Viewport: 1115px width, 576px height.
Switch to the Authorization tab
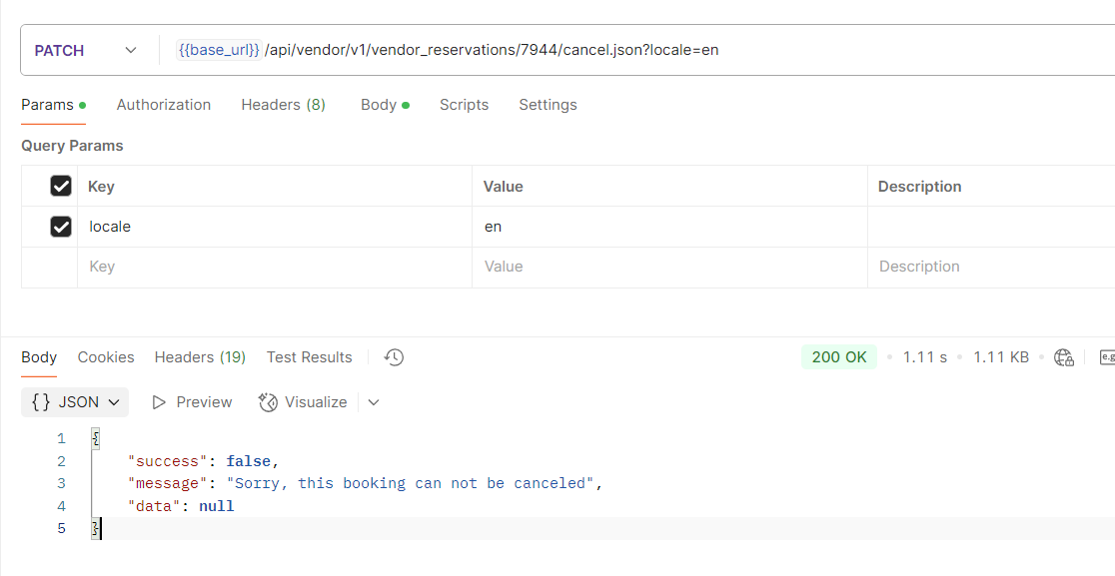pos(164,105)
